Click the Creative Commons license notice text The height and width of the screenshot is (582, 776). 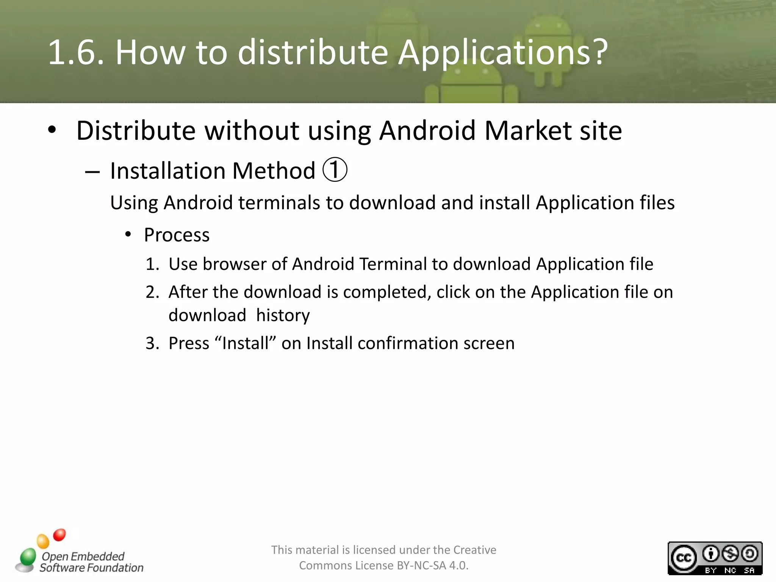point(384,557)
